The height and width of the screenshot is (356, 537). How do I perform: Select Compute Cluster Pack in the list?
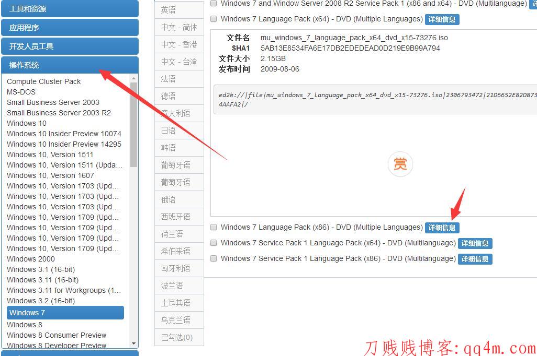pyautogui.click(x=43, y=81)
